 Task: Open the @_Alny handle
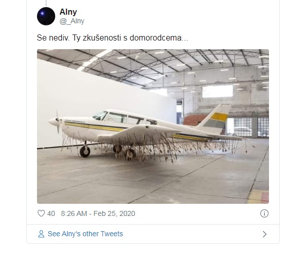72,21
